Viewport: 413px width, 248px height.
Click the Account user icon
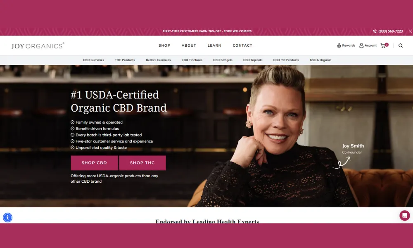[x=361, y=45]
